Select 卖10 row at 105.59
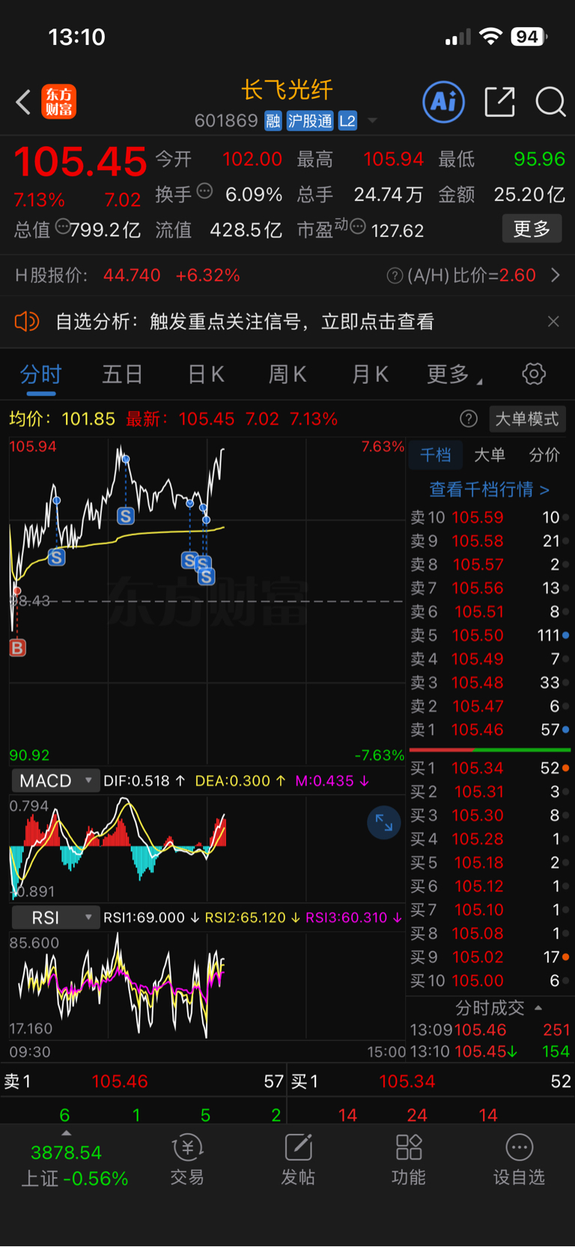 pos(490,517)
